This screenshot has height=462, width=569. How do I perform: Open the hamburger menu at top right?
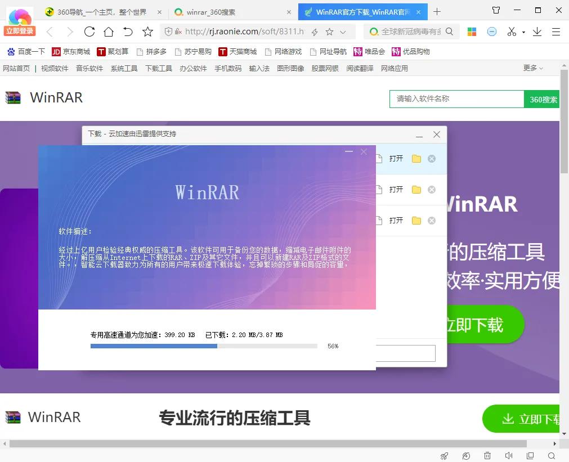click(x=558, y=33)
